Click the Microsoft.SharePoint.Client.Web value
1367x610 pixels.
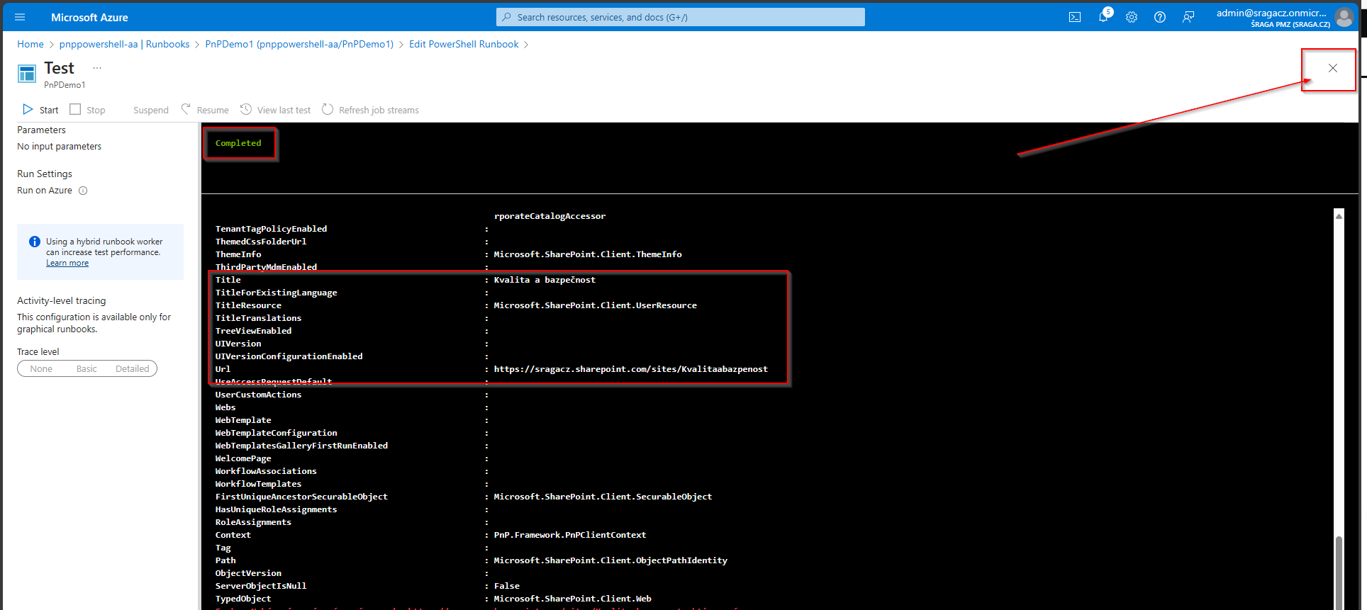(573, 599)
